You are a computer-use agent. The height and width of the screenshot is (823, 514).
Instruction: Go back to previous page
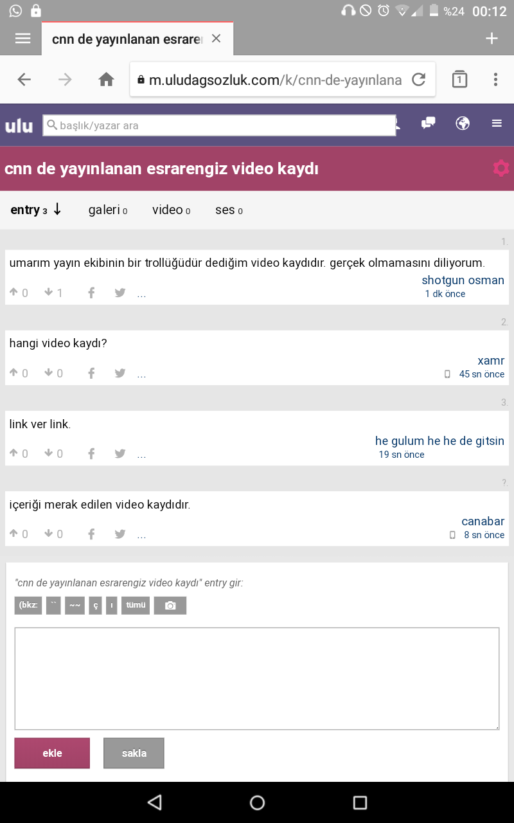pyautogui.click(x=24, y=80)
